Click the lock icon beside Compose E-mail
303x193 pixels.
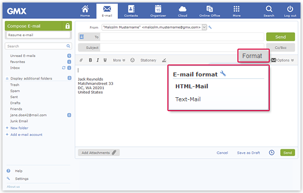tap(67, 26)
